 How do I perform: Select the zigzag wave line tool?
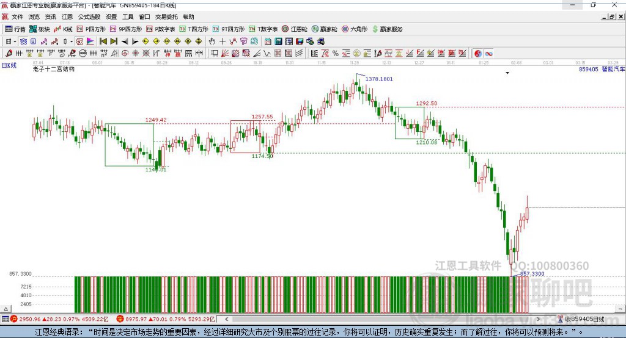click(x=267, y=54)
